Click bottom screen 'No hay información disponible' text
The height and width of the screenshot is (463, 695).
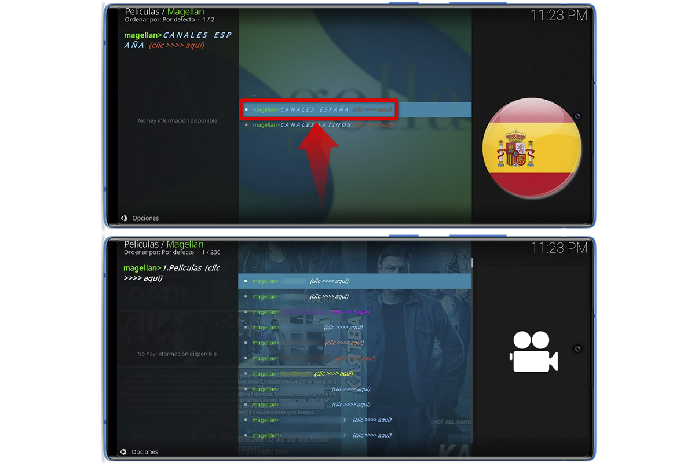[177, 354]
